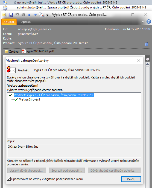Click the Zobrazit podrobnosti button
152x188 pixels.
pyautogui.click(x=67, y=171)
